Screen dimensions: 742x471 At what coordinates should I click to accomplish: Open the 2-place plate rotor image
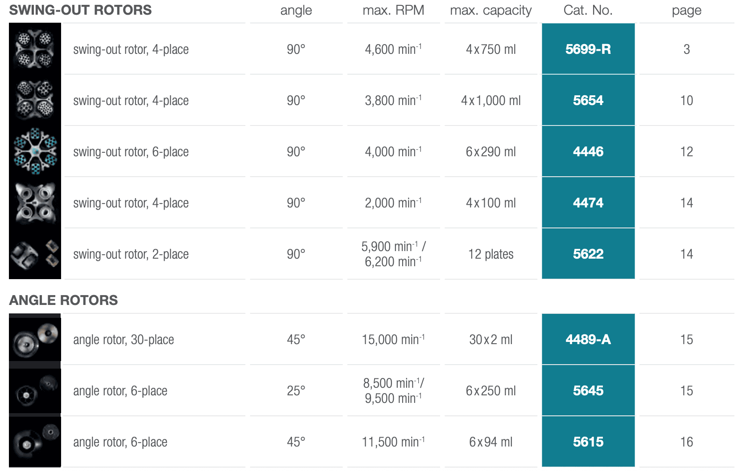35,253
